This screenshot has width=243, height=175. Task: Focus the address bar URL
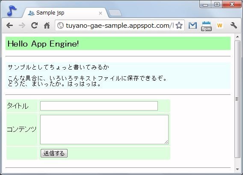click(x=120, y=25)
